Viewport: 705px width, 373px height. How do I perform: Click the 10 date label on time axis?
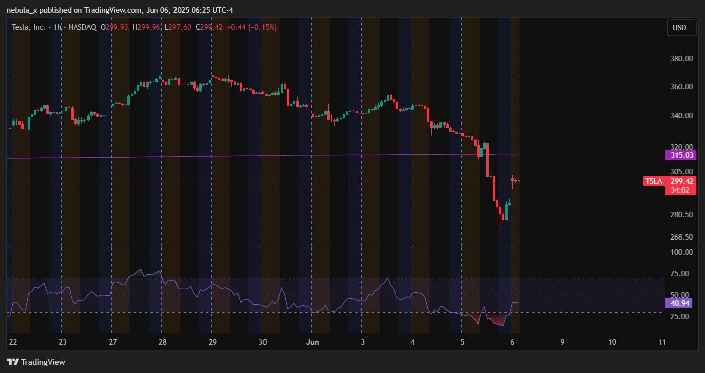coord(612,342)
